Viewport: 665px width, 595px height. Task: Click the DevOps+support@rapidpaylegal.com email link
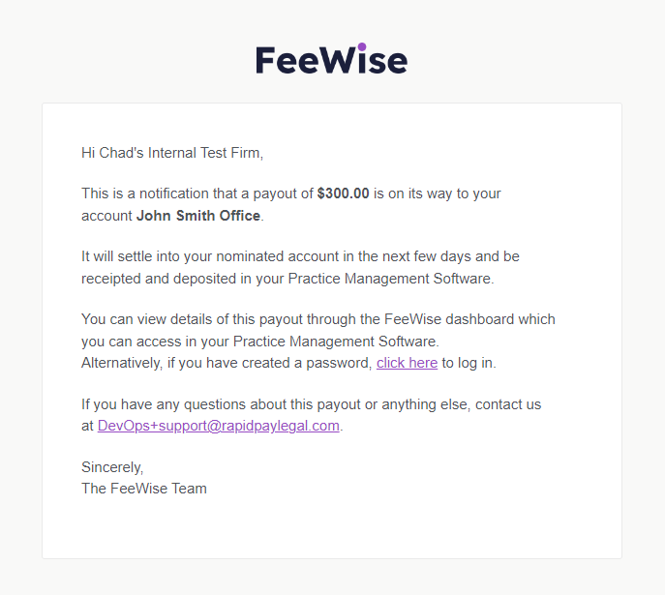(219, 426)
